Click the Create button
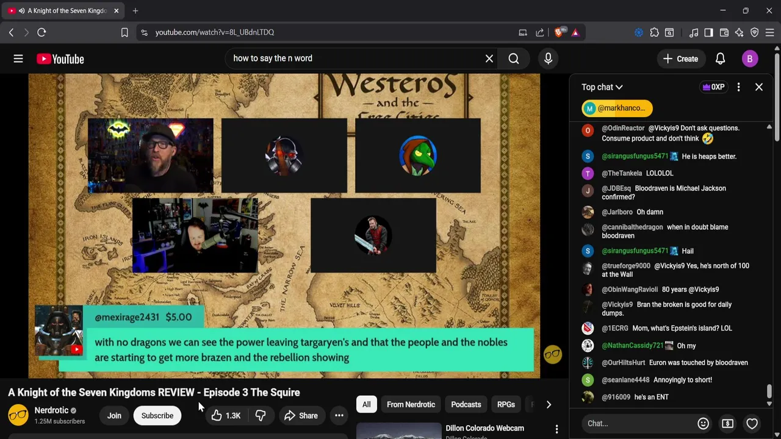The height and width of the screenshot is (439, 781). [680, 59]
